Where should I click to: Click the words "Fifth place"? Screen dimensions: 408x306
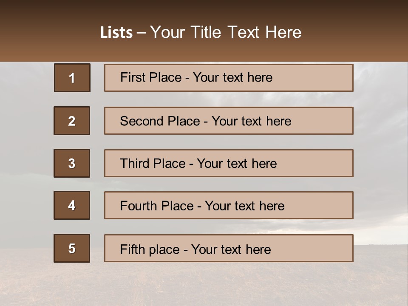point(149,249)
